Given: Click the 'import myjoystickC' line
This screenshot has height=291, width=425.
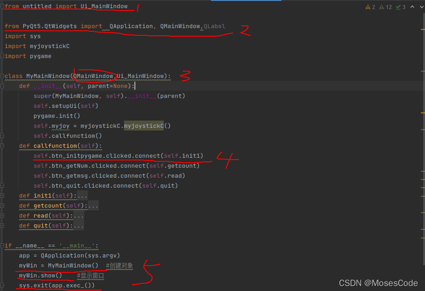Looking at the screenshot, I should tap(37, 46).
